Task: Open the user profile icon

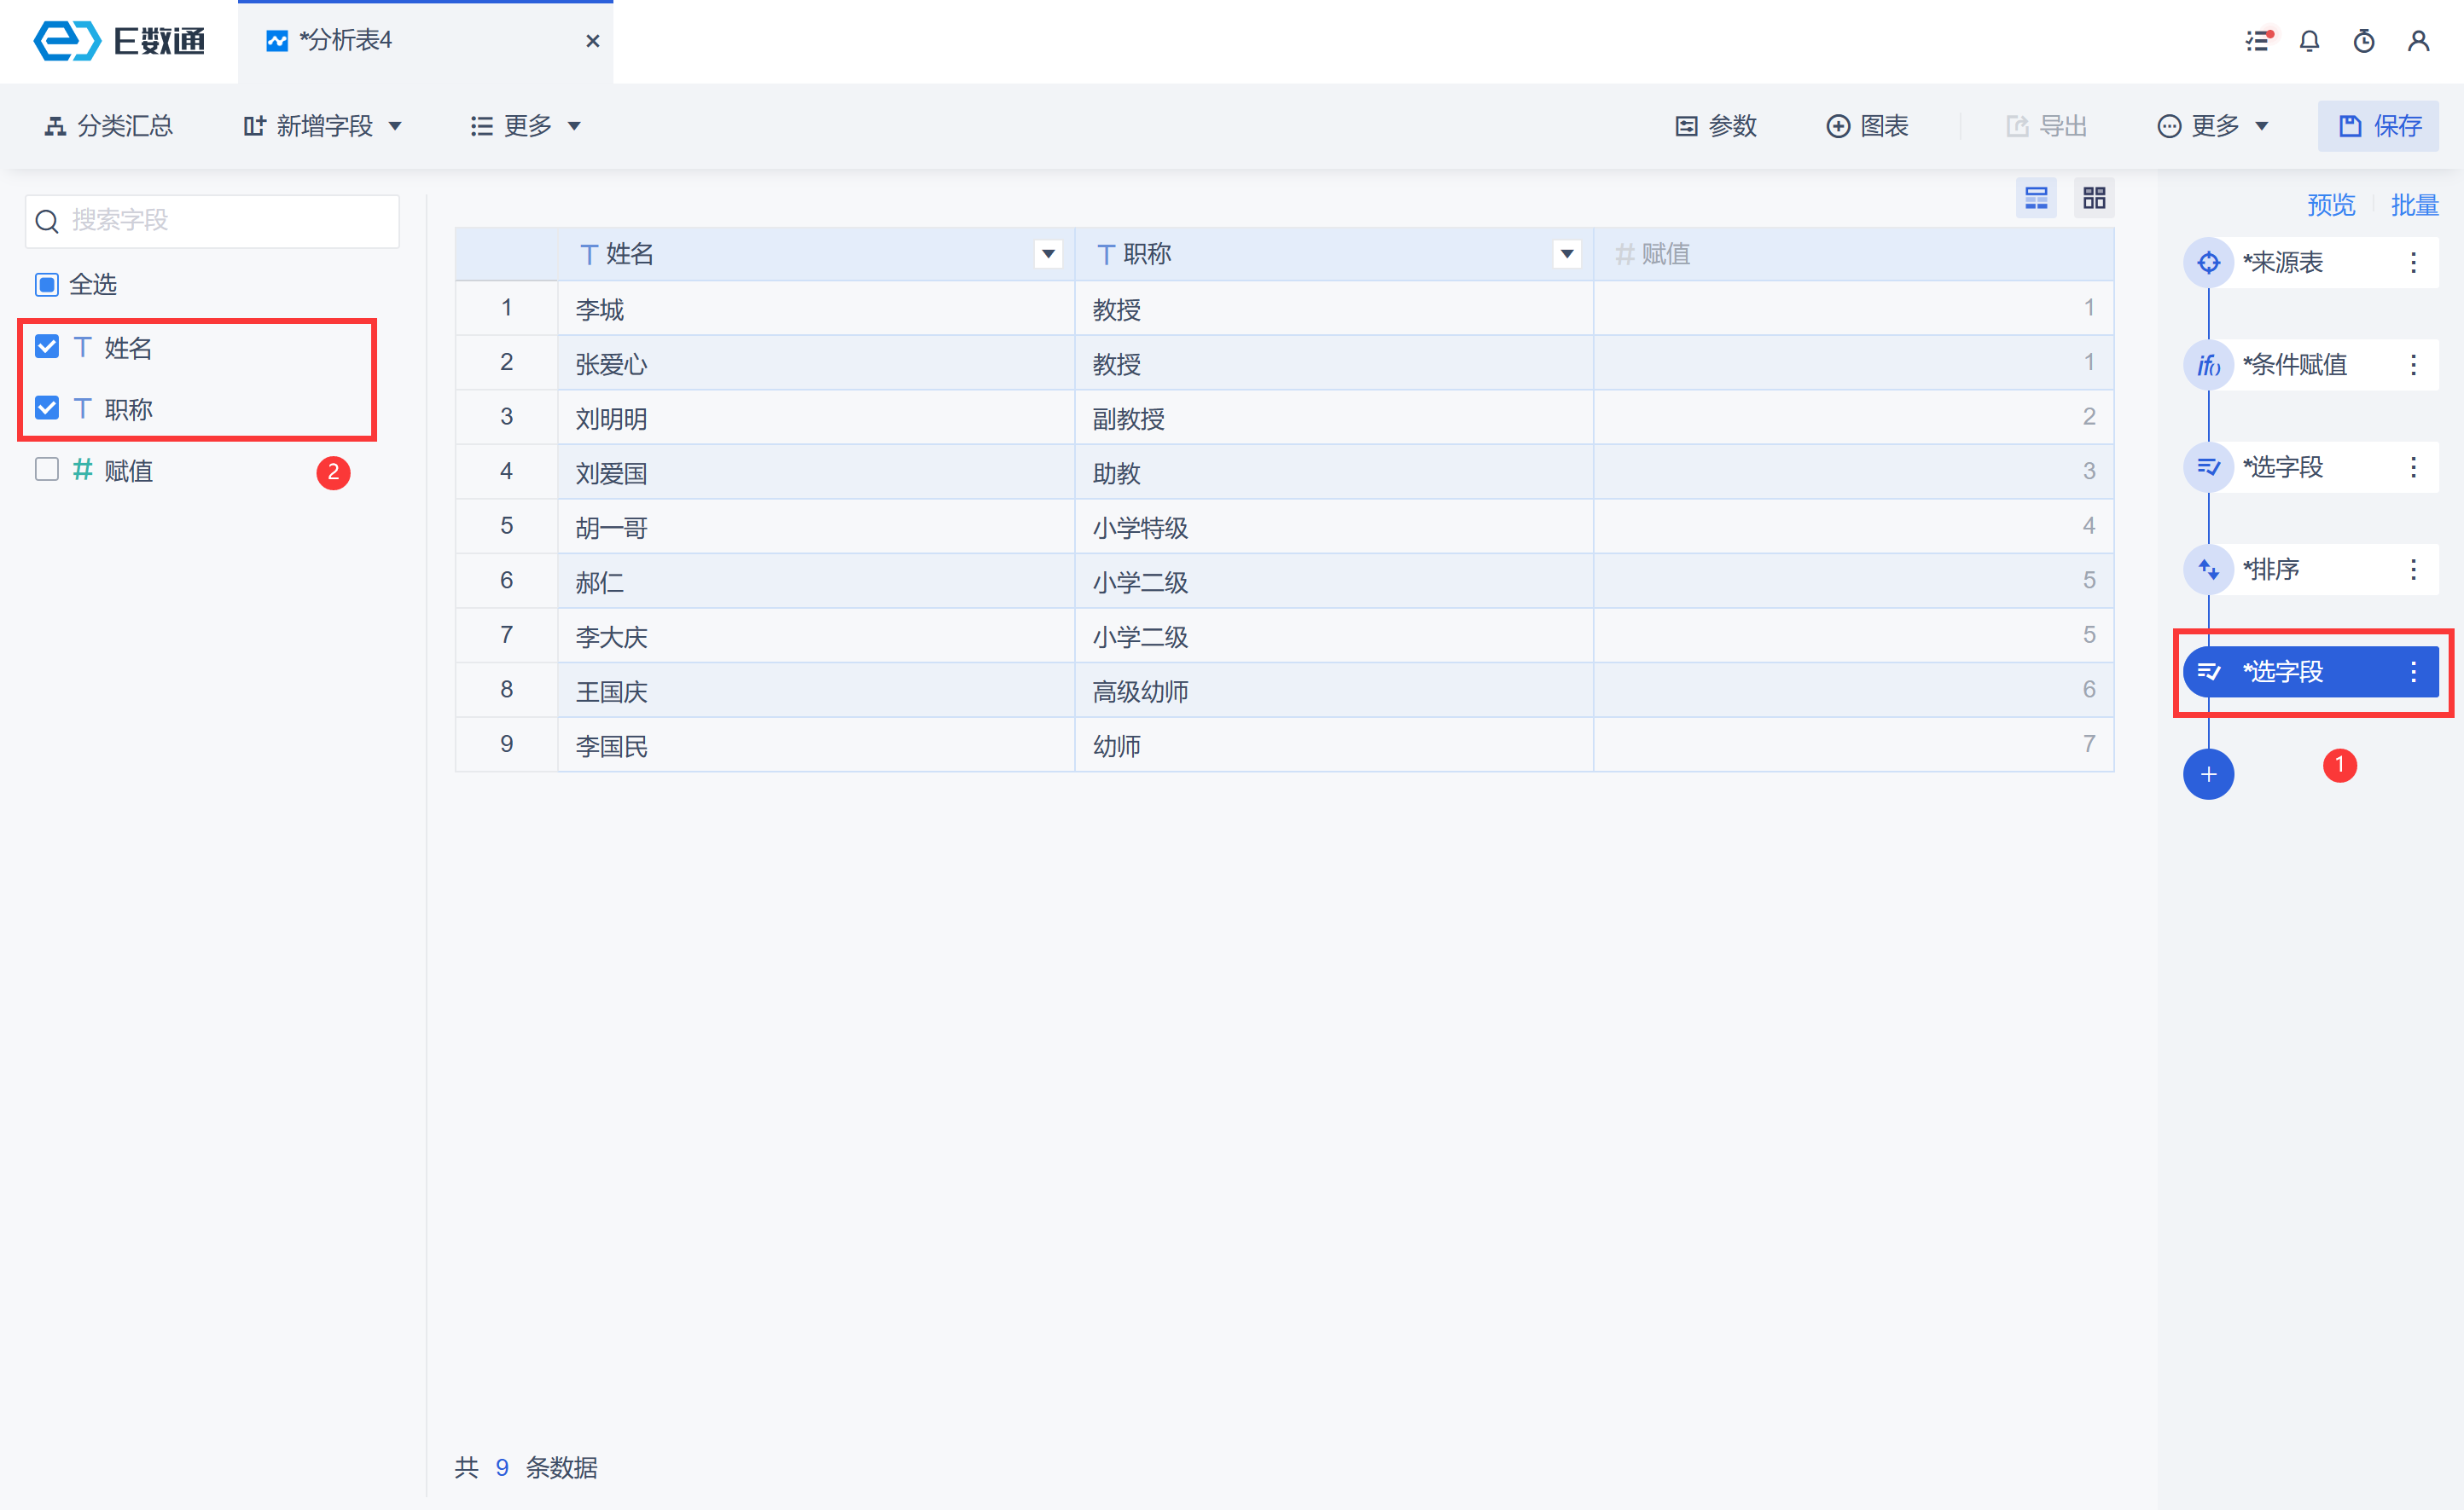Action: pyautogui.click(x=2418, y=41)
